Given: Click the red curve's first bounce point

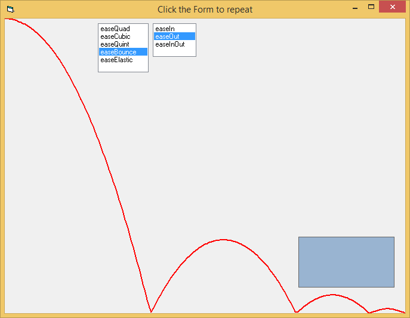Looking at the screenshot, I should pyautogui.click(x=151, y=311).
